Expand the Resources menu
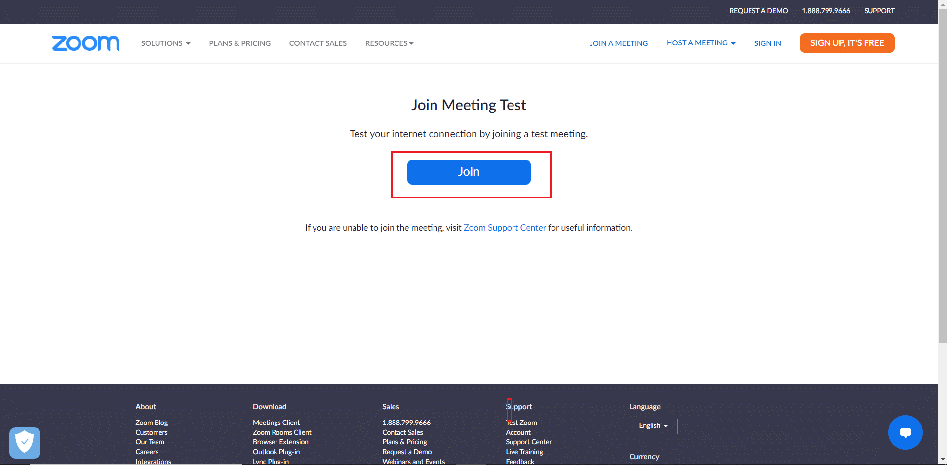The width and height of the screenshot is (947, 465). 389,43
